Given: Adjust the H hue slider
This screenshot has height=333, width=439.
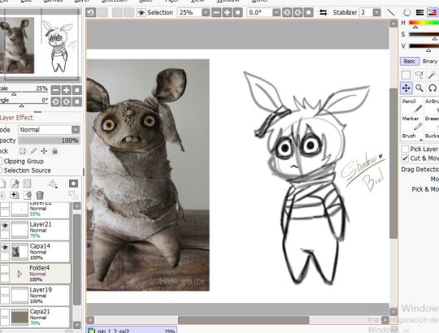Looking at the screenshot, I should (424, 24).
